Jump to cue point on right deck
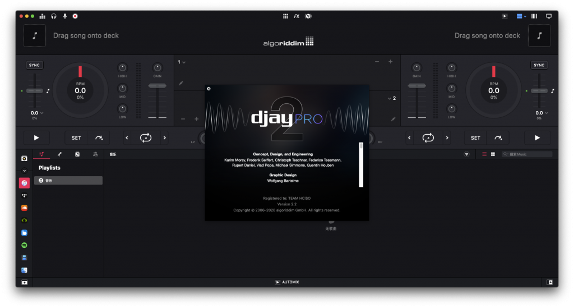 click(498, 137)
